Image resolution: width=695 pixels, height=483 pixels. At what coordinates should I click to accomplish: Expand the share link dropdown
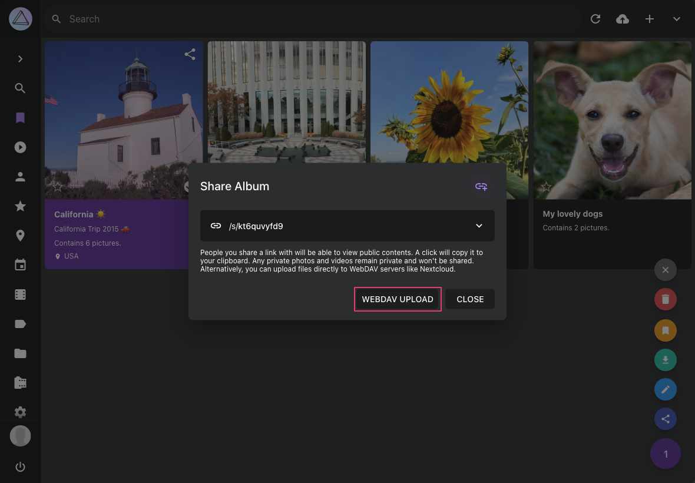[x=478, y=226]
